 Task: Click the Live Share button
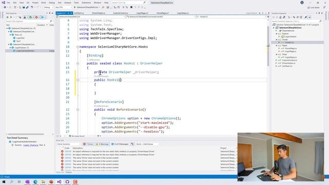314,7
